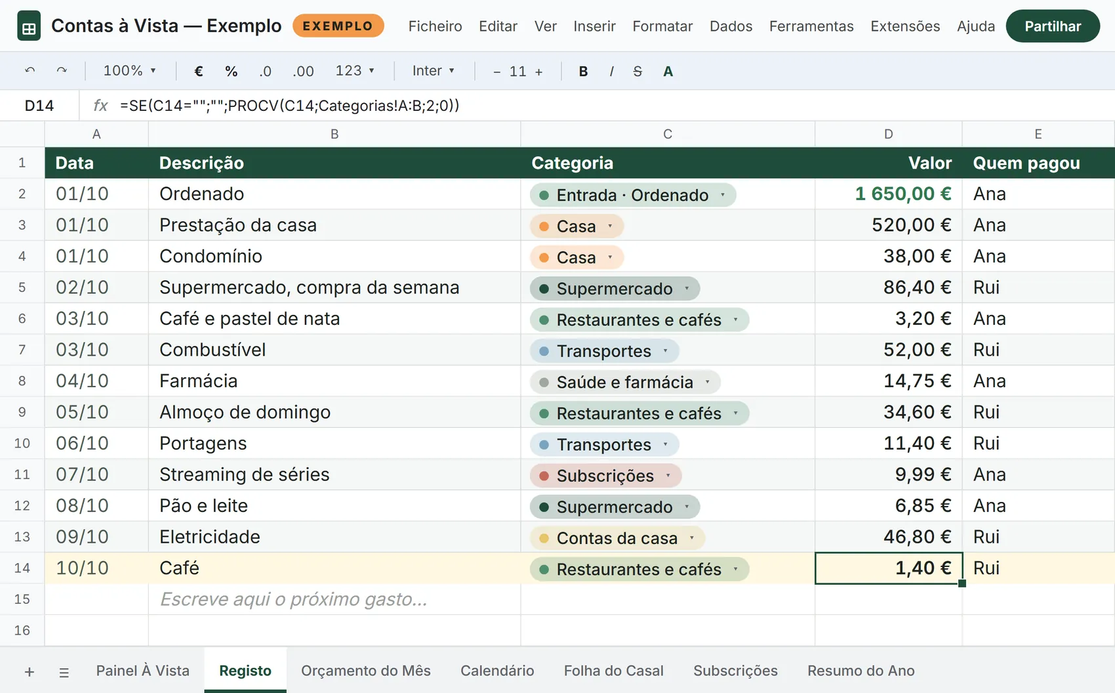Viewport: 1115px width, 693px height.
Task: Switch to Painel À Vista tab
Action: pyautogui.click(x=142, y=671)
